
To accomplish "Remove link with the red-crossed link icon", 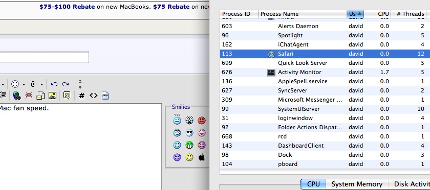I will 29,96.
